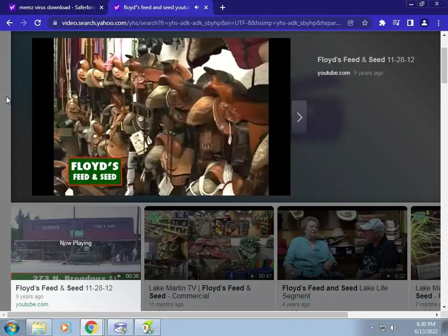Select the floyd's feed and seed tab
This screenshot has width=448, height=336.
(x=157, y=7)
